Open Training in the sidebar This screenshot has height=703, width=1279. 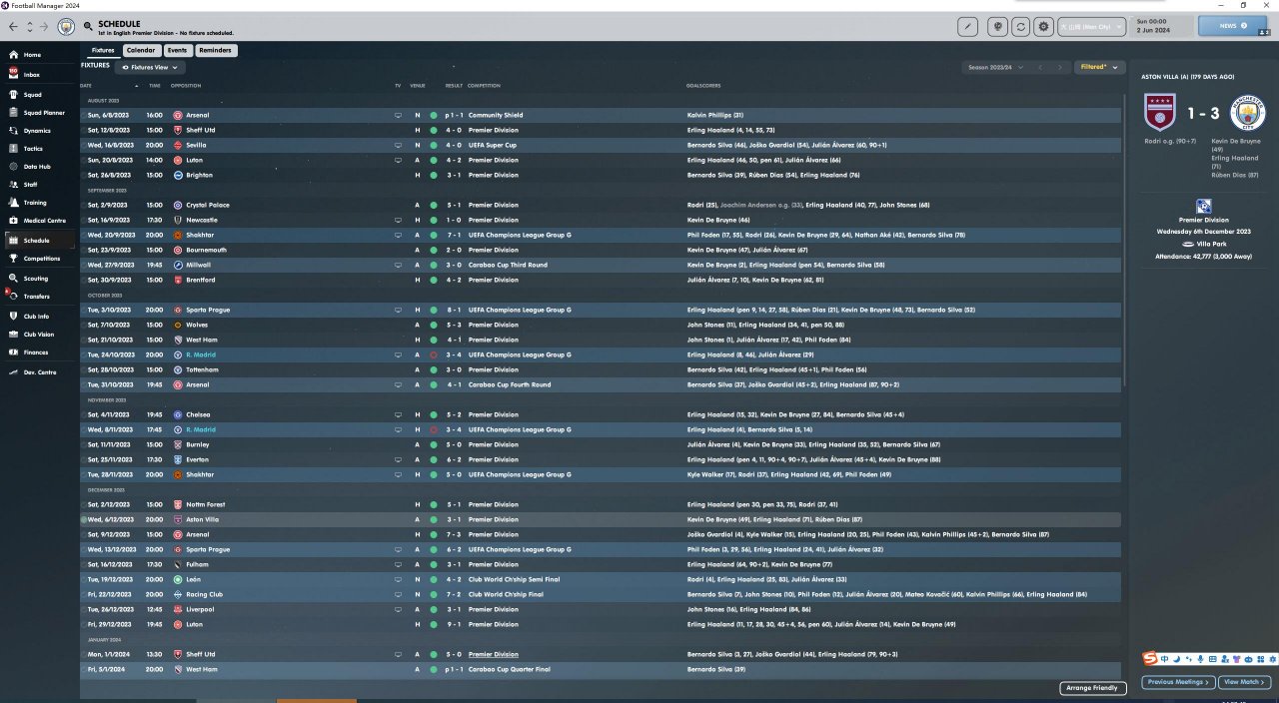point(38,203)
